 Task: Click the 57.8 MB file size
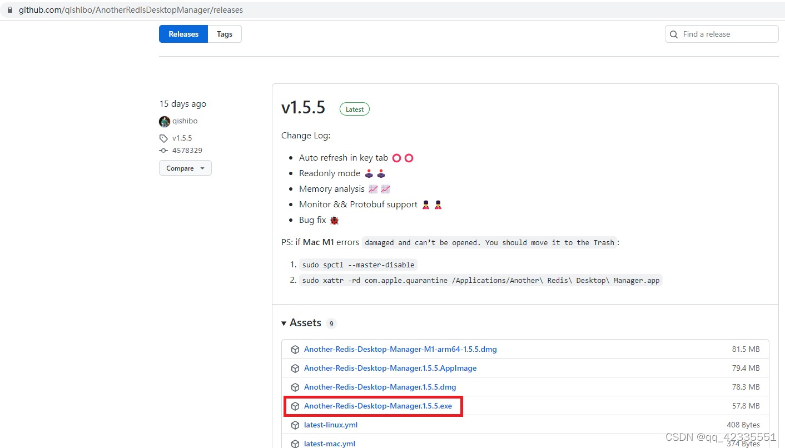[746, 406]
